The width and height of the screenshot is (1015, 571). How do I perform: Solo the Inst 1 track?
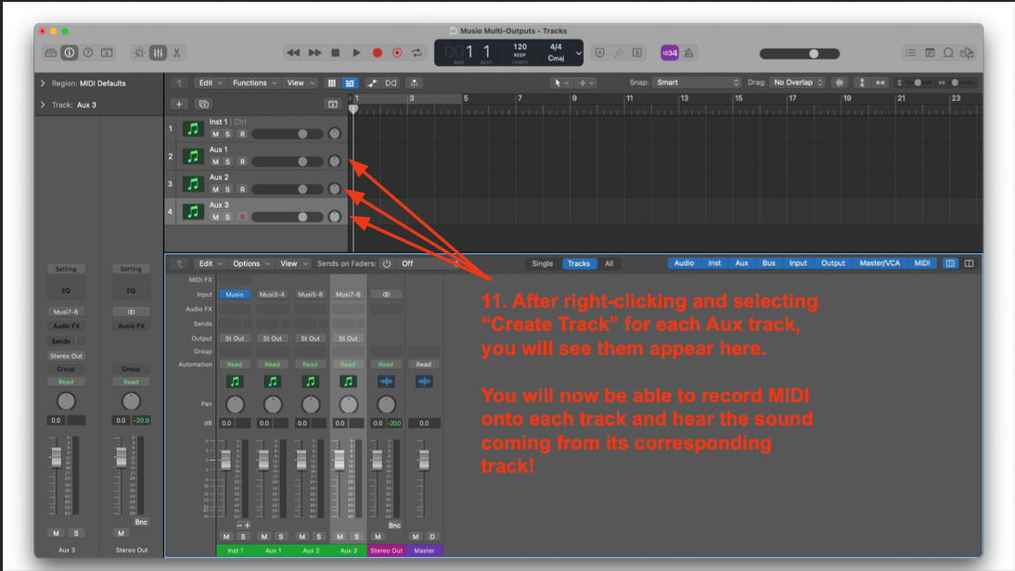[x=228, y=134]
